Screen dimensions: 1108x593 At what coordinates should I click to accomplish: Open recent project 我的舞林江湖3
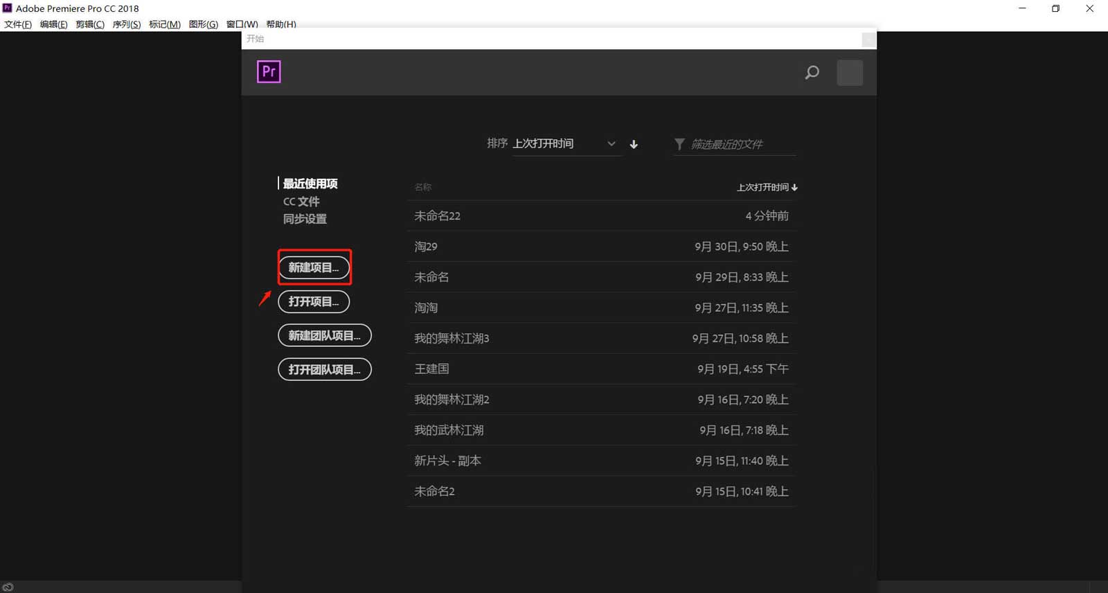(602, 338)
